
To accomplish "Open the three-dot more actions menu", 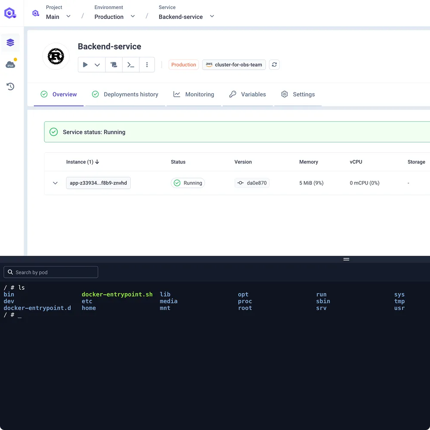I will 147,65.
